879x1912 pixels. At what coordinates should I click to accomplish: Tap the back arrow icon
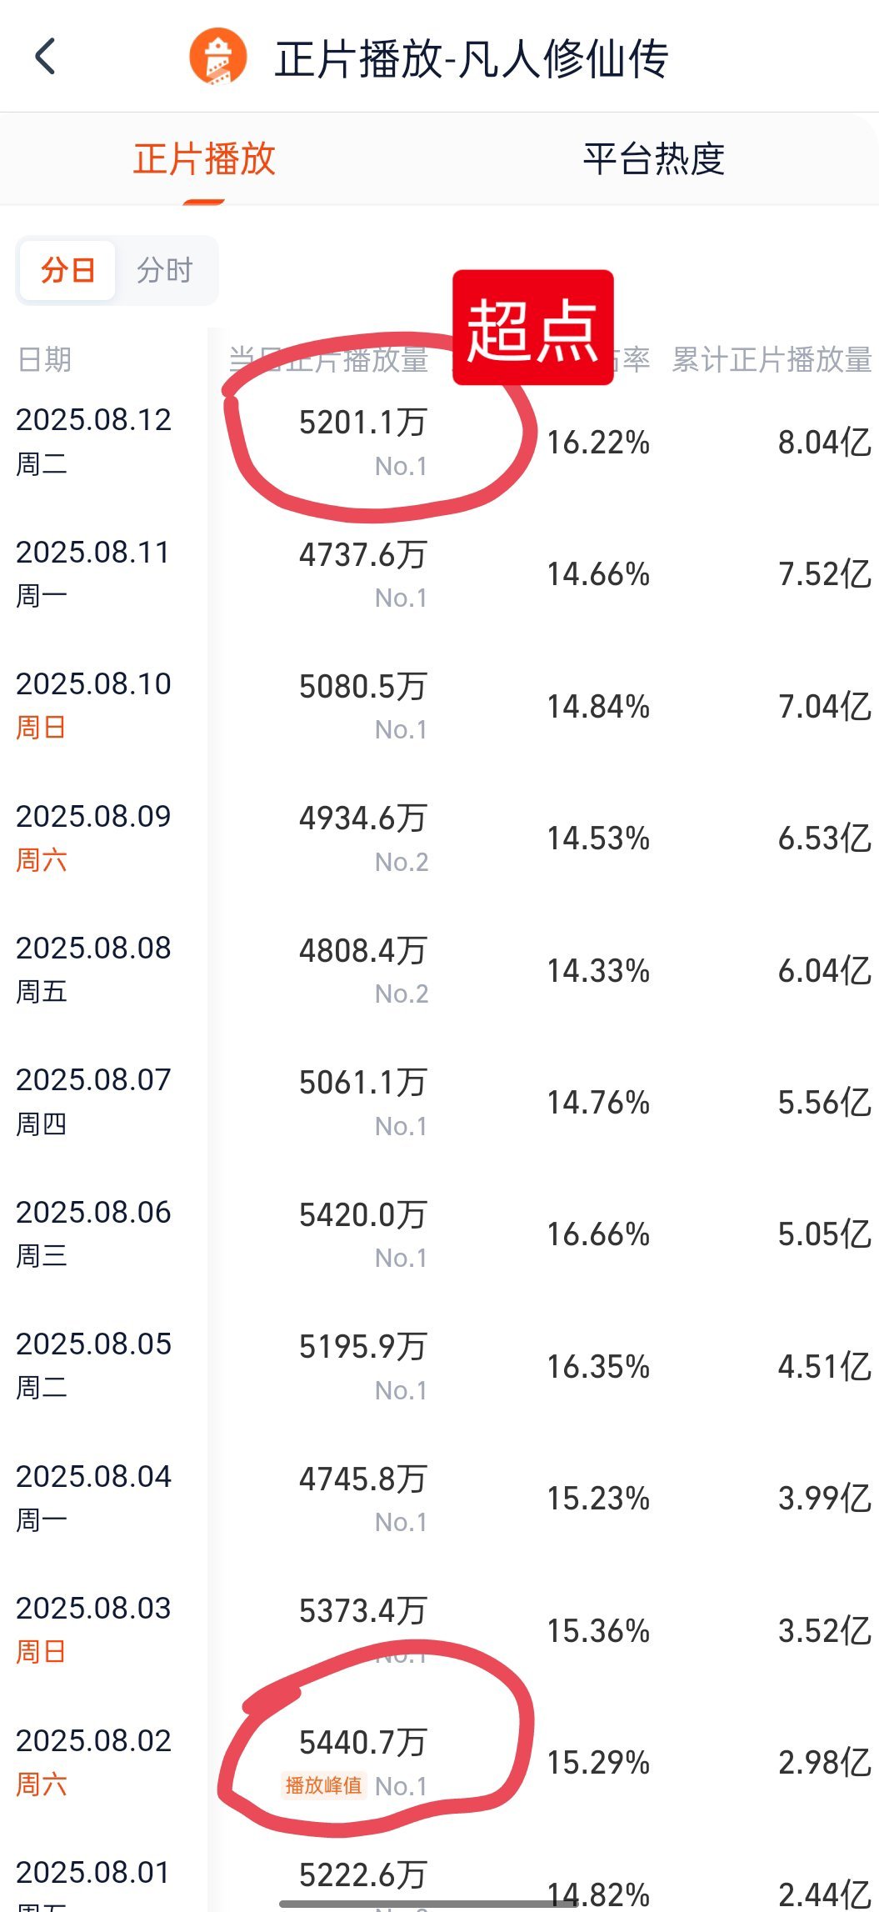coord(46,57)
